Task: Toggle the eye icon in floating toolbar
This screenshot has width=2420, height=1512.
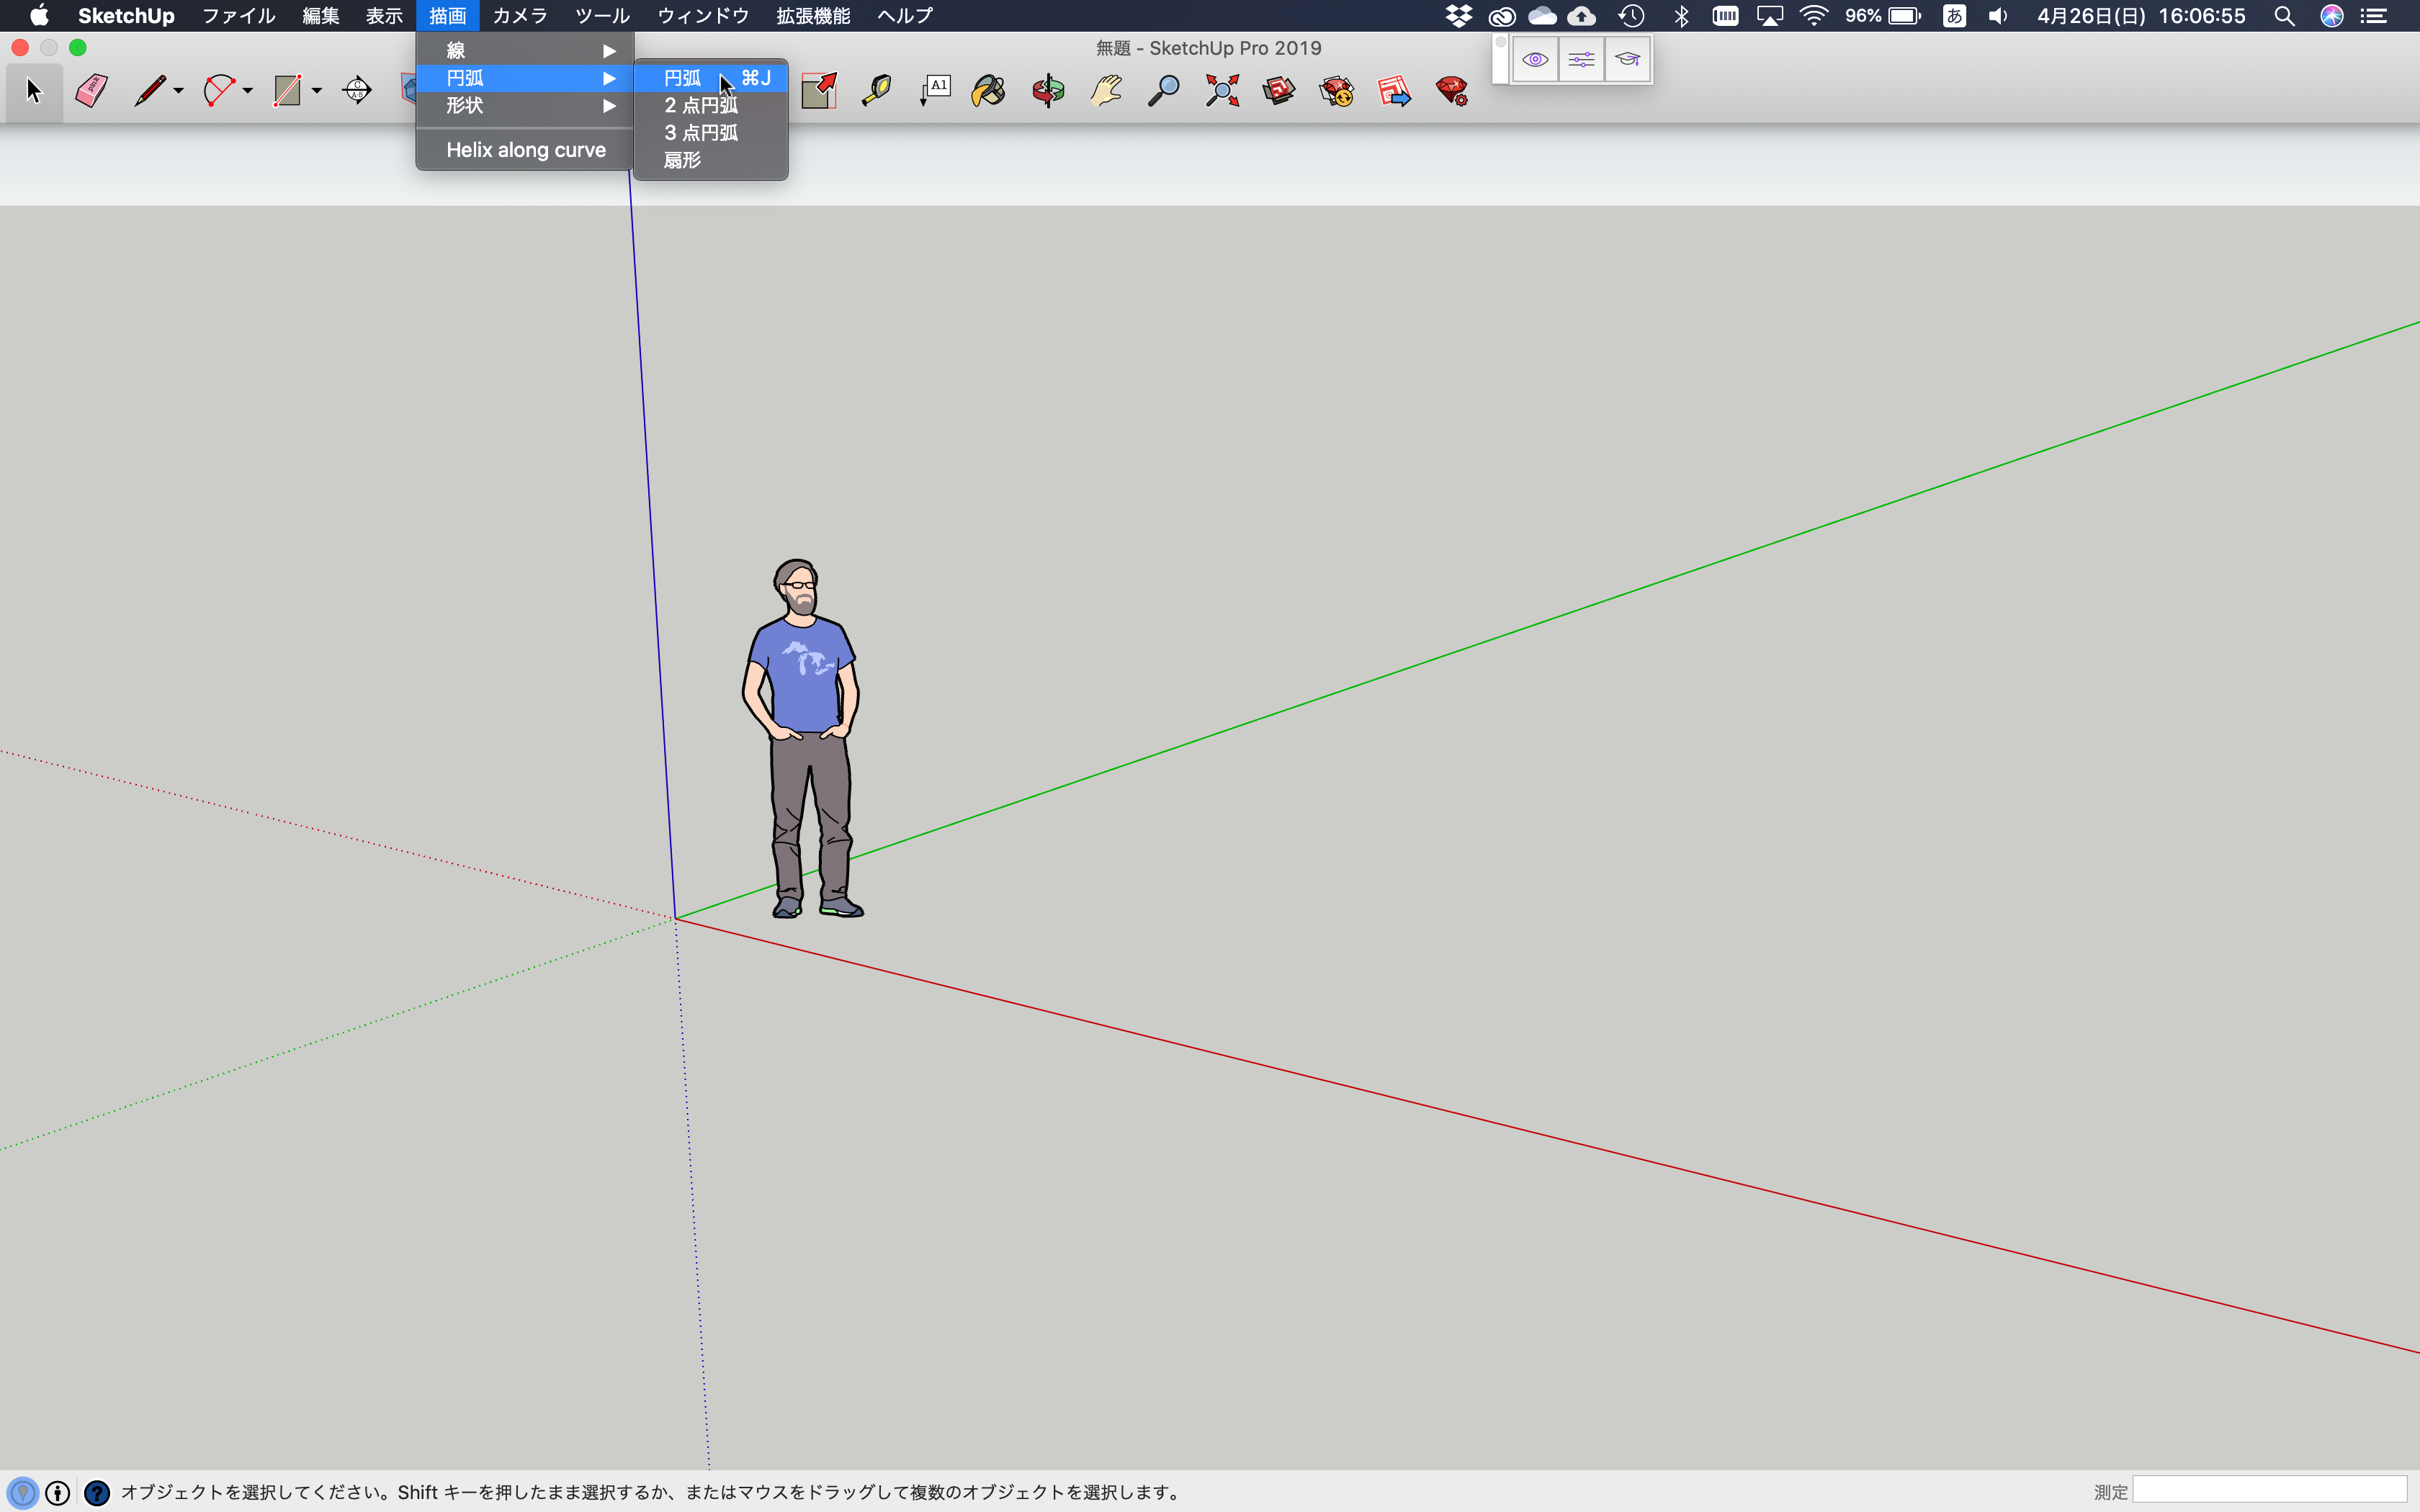Action: 1535,60
